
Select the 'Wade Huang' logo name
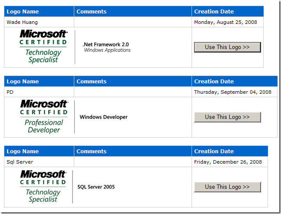coord(22,22)
